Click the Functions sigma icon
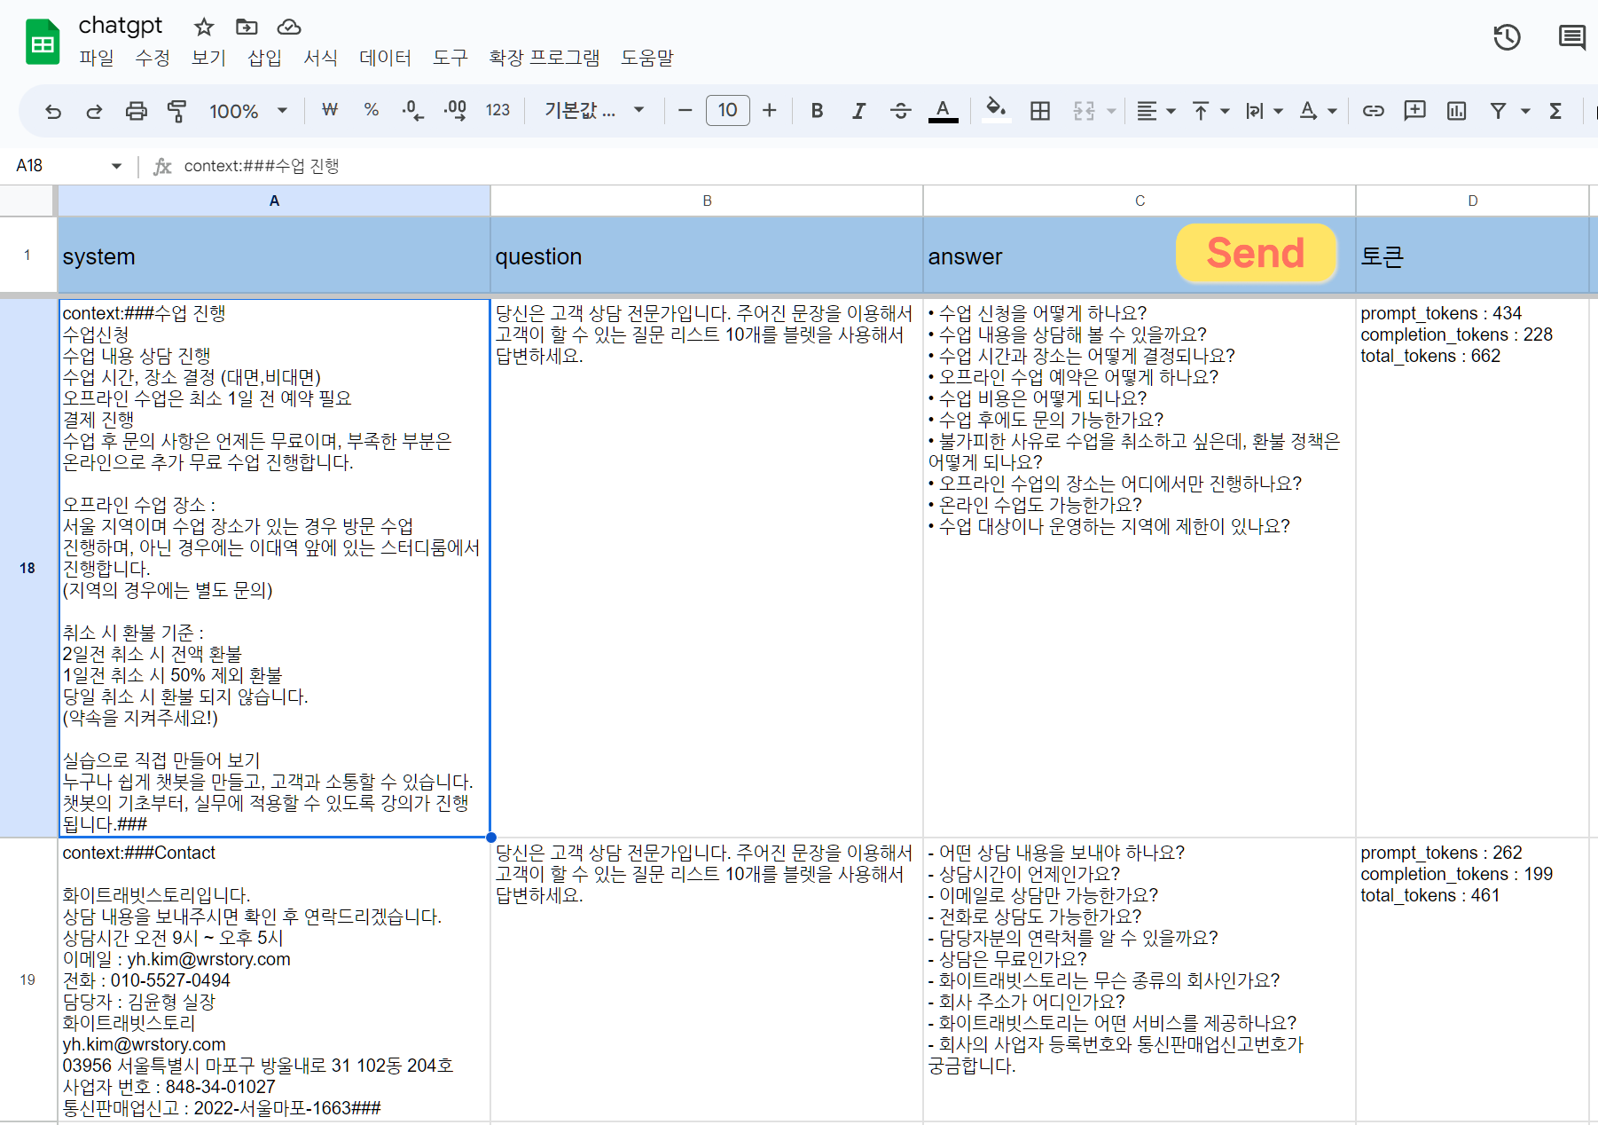Viewport: 1598px width, 1125px height. click(1555, 111)
